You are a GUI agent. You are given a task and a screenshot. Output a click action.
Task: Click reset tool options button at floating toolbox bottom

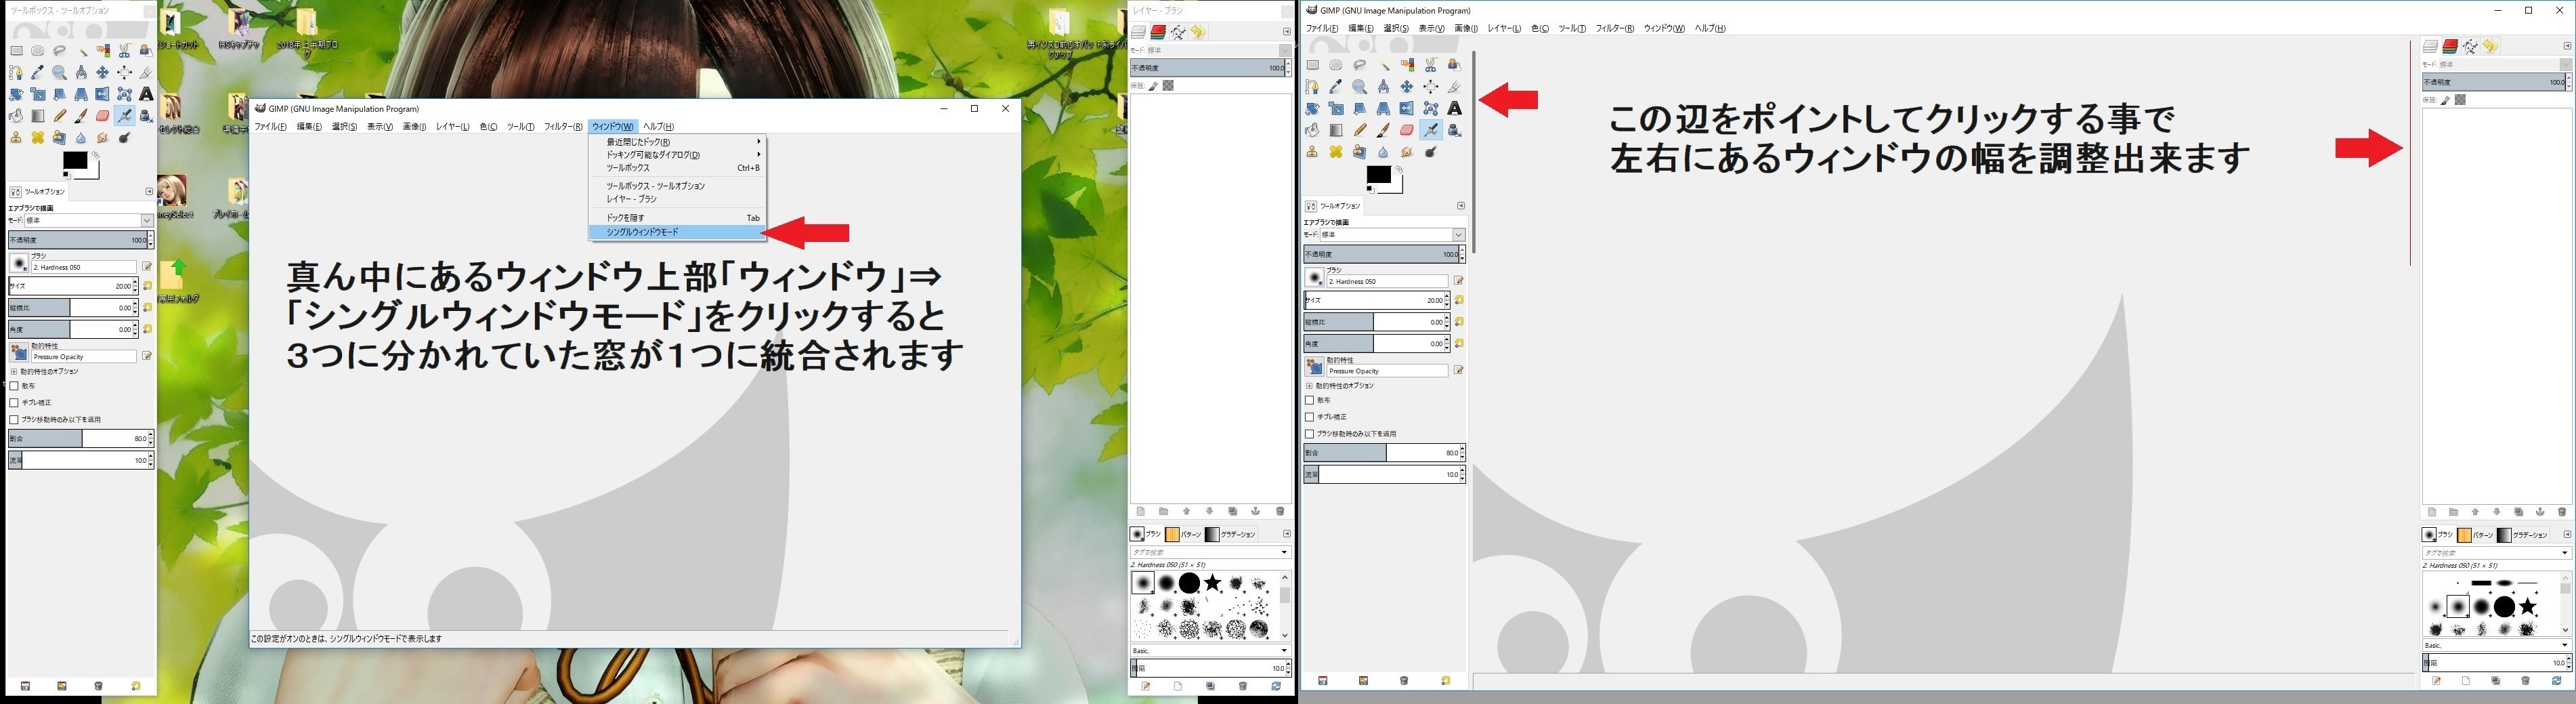[x=135, y=686]
